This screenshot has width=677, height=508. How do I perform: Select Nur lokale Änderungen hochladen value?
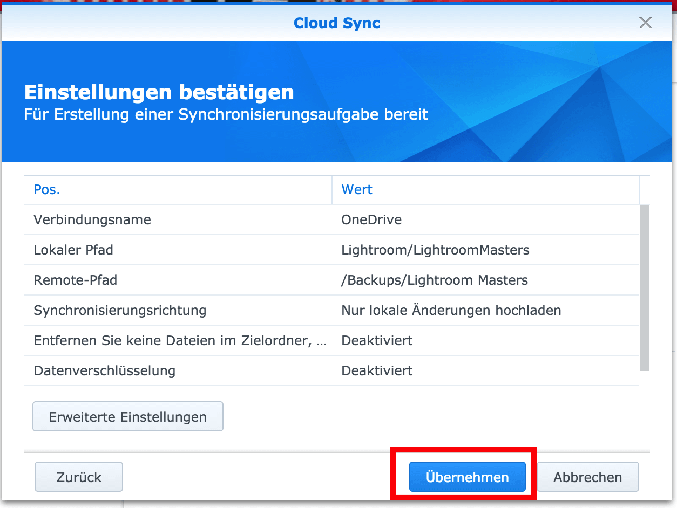tap(451, 310)
